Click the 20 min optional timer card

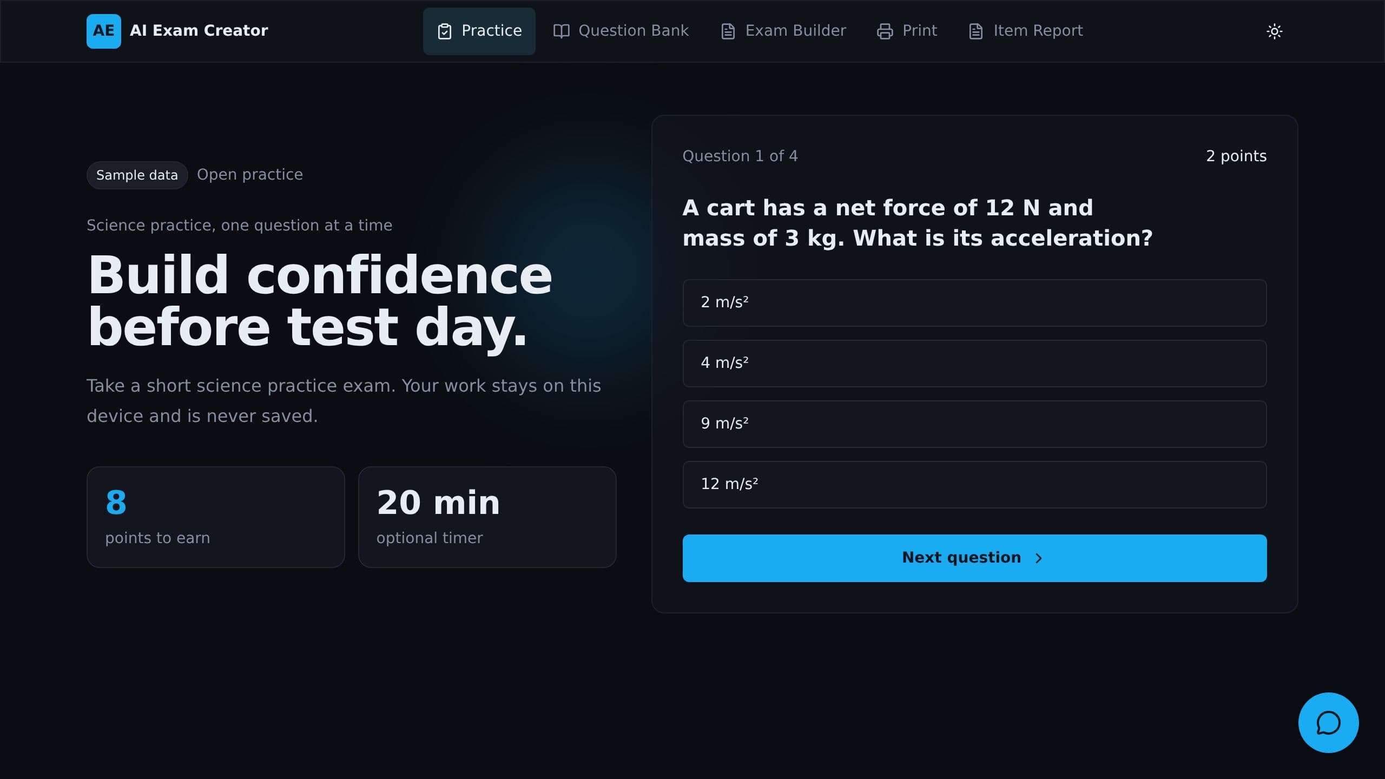coord(487,517)
